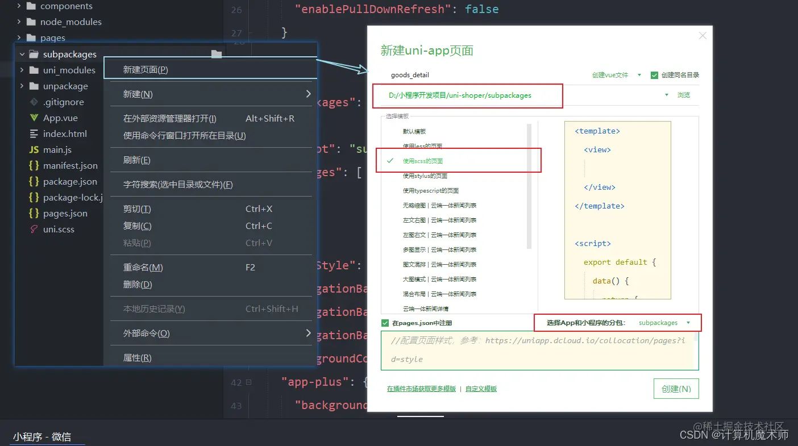Open the 在插件市场获取更多模板 link
Viewport: 798px width, 446px height.
coord(421,389)
